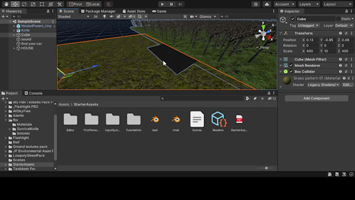Viewport: 355px width, 200px height.
Task: Select the 'find your car' object
Action: [x=31, y=44]
